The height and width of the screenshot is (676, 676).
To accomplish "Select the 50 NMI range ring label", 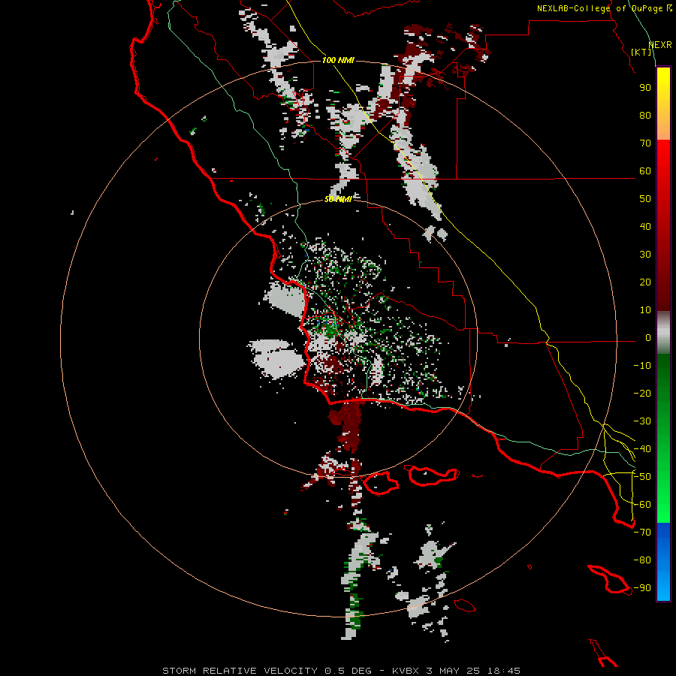I will point(338,199).
